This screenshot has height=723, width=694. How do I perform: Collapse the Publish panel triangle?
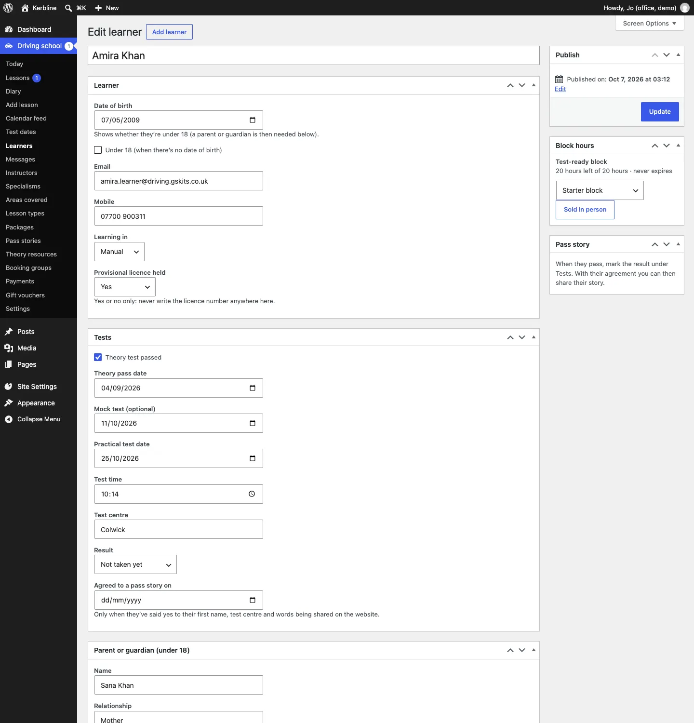(678, 55)
